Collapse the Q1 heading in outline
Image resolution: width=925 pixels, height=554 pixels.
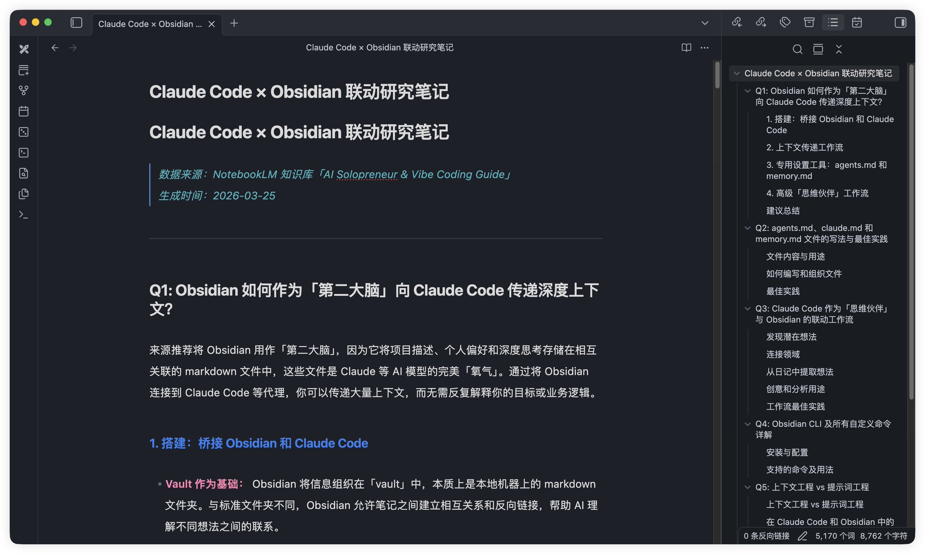coord(747,91)
